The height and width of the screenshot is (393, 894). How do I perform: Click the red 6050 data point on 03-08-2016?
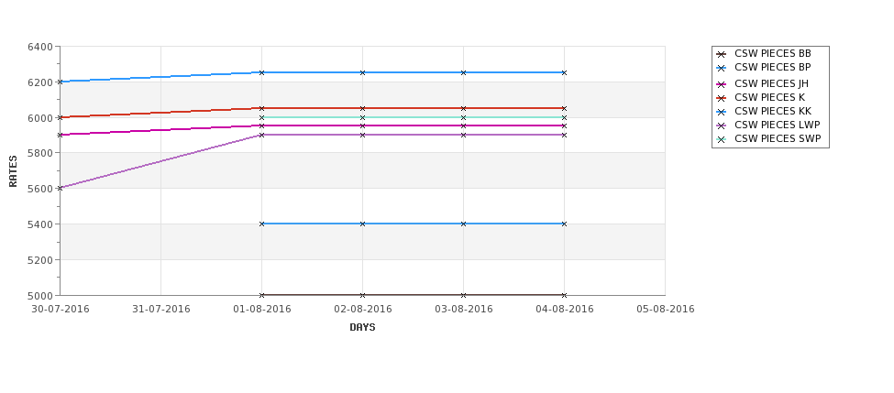click(463, 108)
